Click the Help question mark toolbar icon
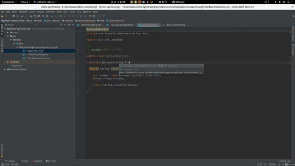This screenshot has height=166, width=295. click(x=104, y=17)
